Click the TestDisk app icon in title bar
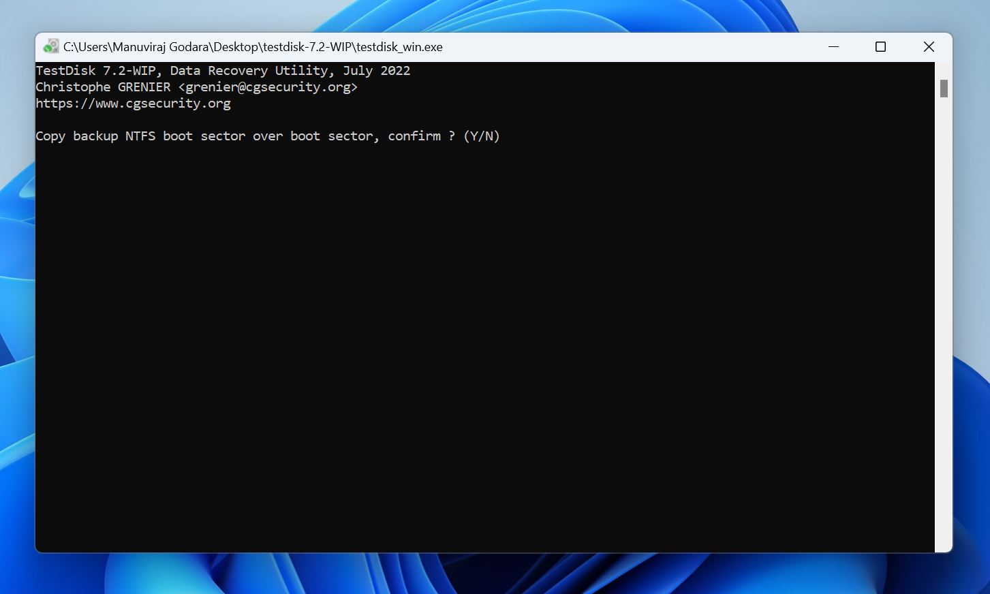 [x=50, y=46]
